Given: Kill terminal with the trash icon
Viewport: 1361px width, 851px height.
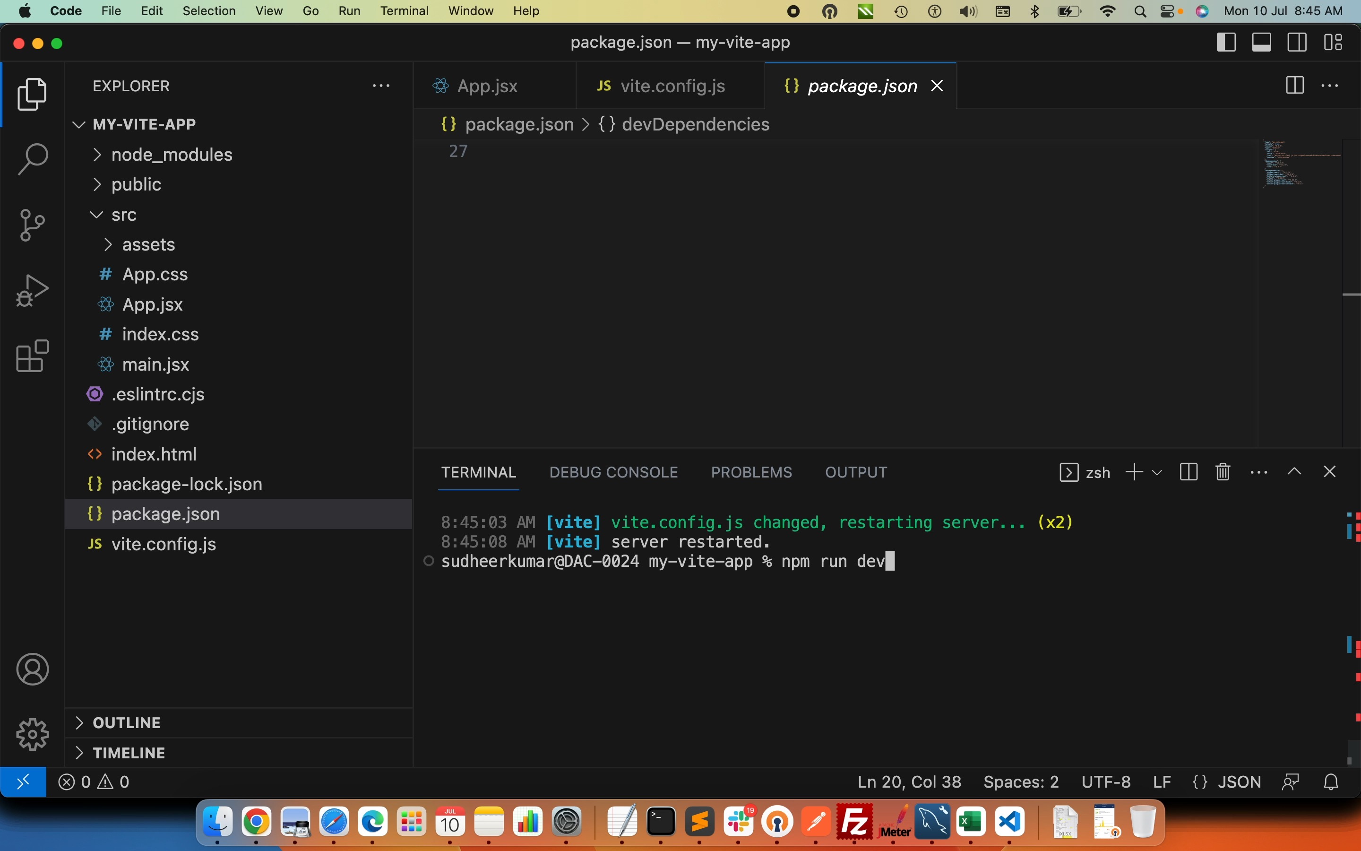Looking at the screenshot, I should coord(1223,472).
